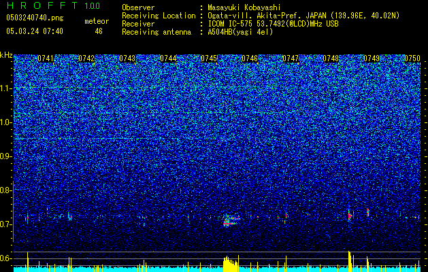The width and height of the screenshot is (428, 272).
Task: Click the 0.8 kHz axis label
Action: (6, 190)
